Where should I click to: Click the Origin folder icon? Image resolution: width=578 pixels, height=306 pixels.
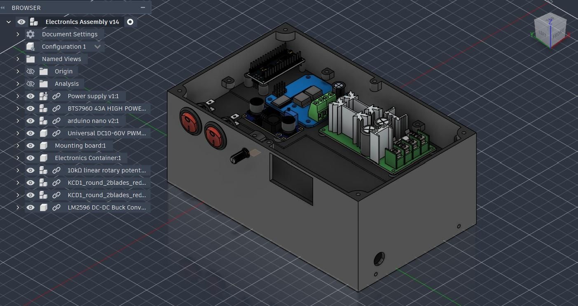pos(44,71)
